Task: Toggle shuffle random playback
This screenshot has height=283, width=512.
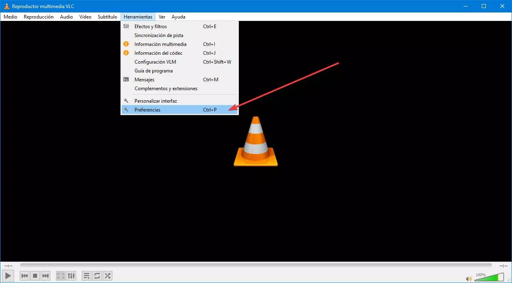Action: click(108, 276)
